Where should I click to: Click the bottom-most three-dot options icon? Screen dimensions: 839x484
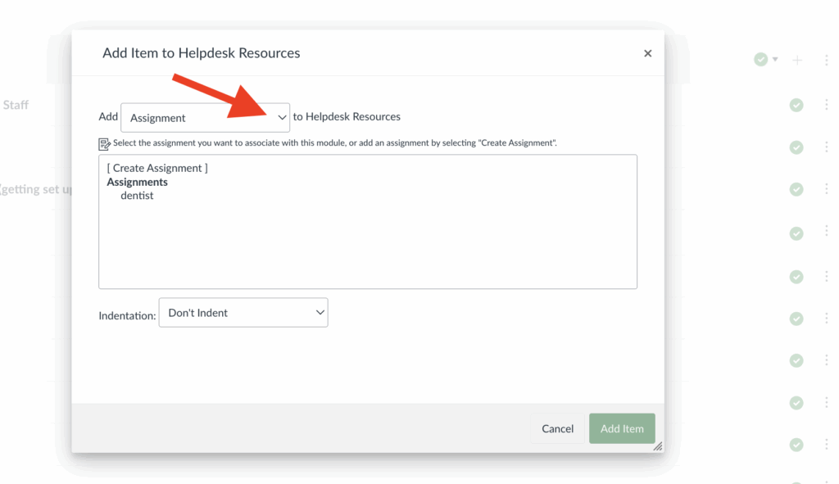(x=827, y=445)
